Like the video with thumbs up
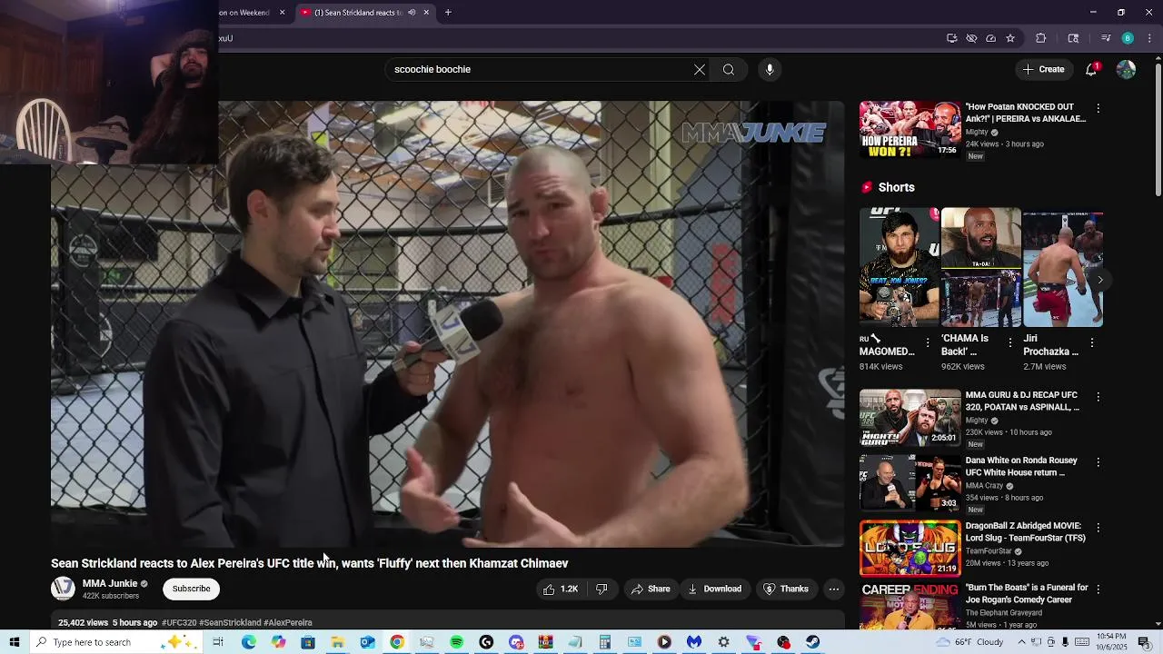The image size is (1163, 654). [x=561, y=589]
